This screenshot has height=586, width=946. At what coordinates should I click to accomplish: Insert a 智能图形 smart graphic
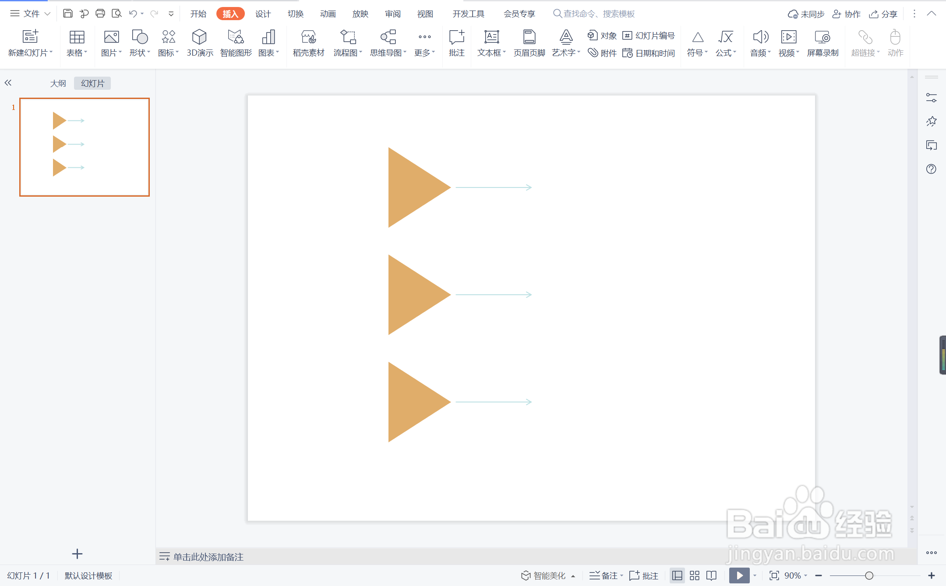point(236,42)
